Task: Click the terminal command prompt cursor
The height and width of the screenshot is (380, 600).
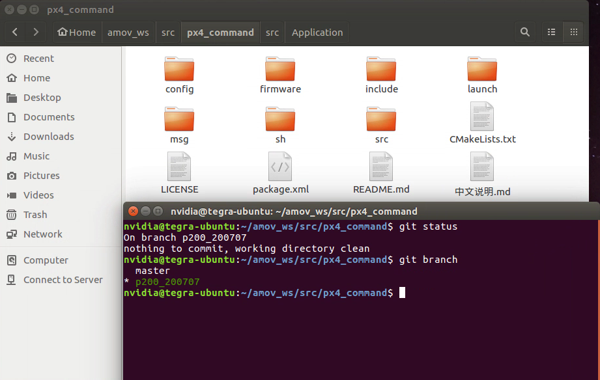Action: tap(402, 293)
